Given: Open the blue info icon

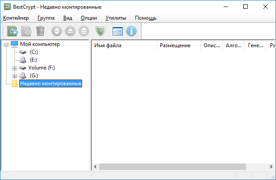Looking at the screenshot, I should [131, 31].
